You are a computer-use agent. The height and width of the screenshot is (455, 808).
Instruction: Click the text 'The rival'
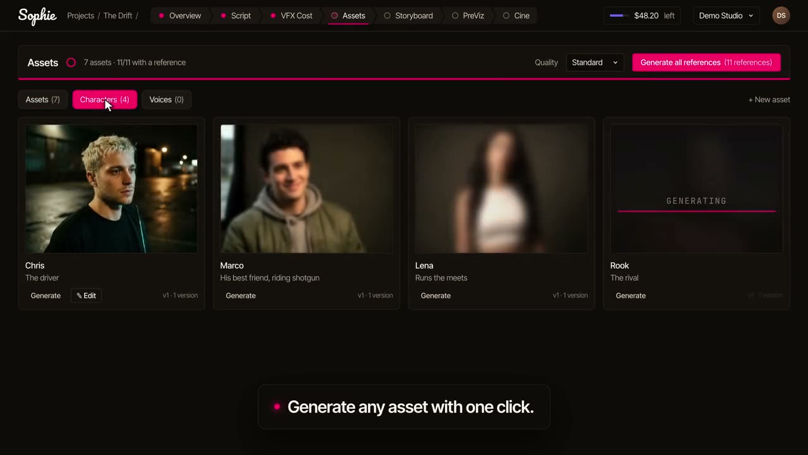point(624,278)
